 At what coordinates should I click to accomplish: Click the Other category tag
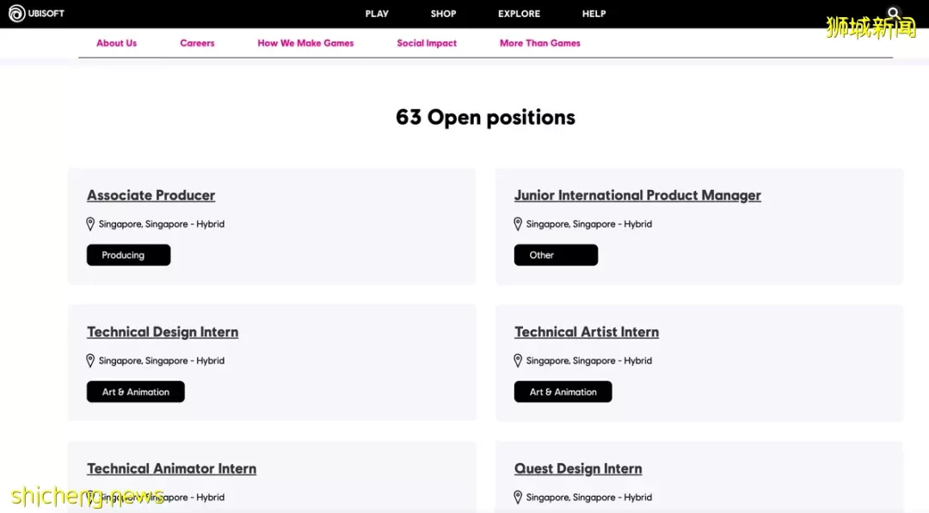point(556,255)
